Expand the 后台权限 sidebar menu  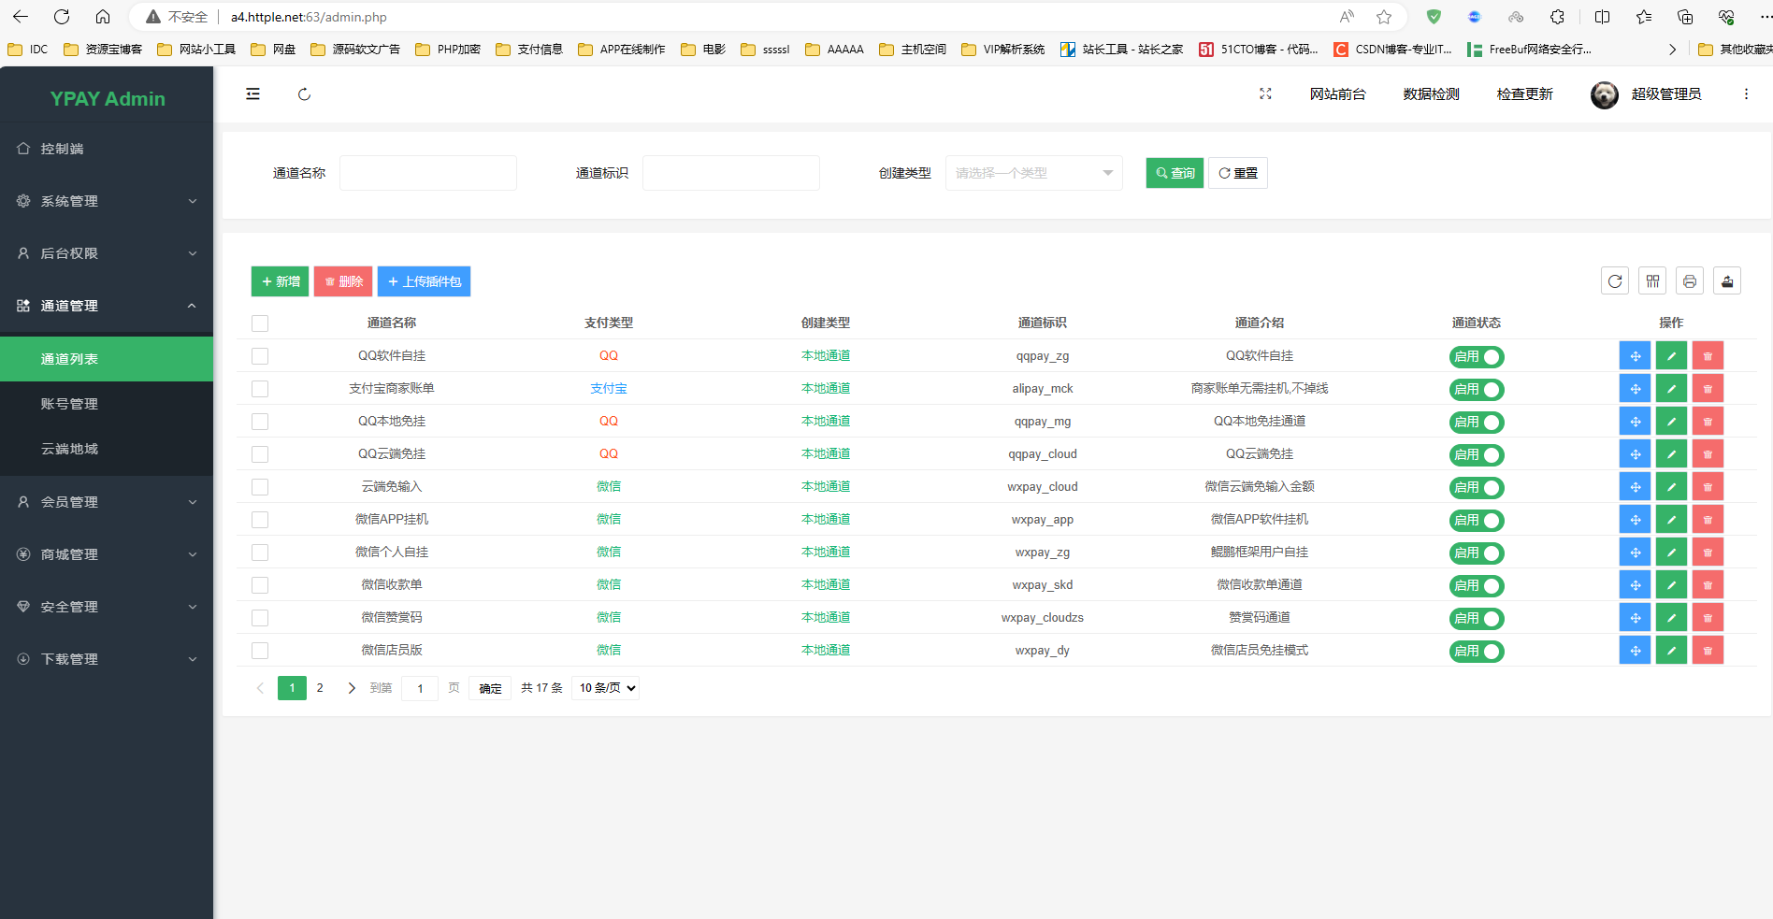pos(107,253)
